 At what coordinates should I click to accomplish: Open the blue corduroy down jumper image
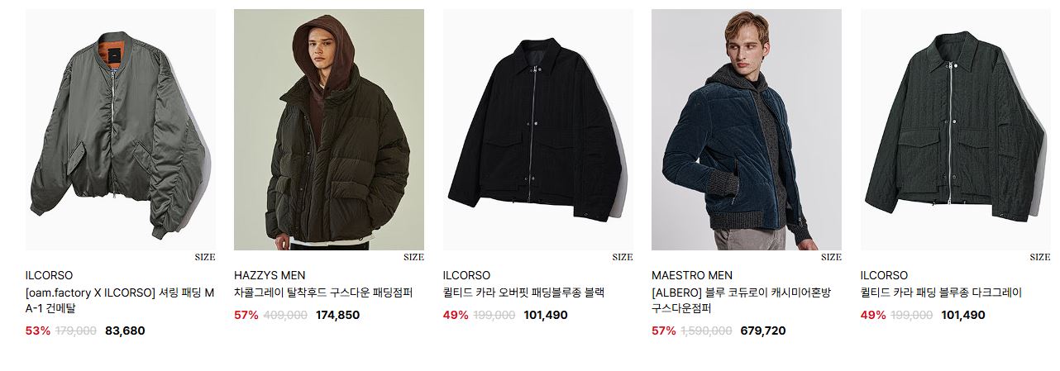(x=747, y=130)
